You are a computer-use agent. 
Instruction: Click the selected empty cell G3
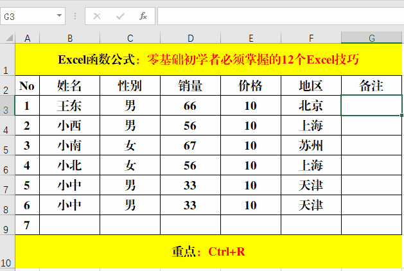371,105
